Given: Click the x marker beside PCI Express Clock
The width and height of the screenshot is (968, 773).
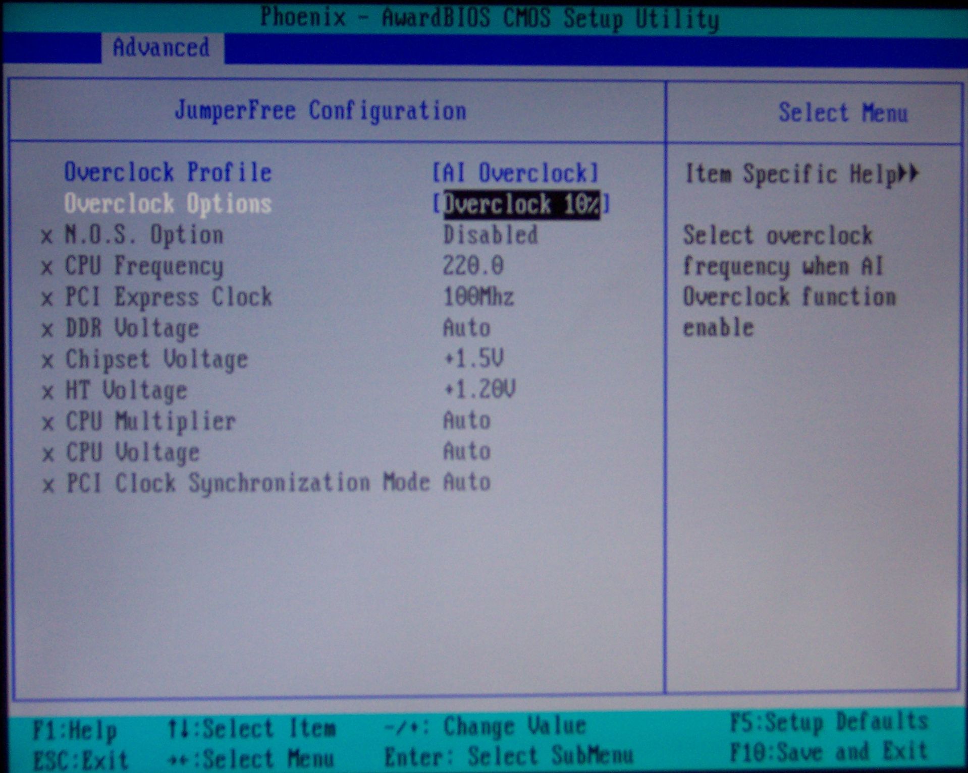Looking at the screenshot, I should click(x=47, y=299).
